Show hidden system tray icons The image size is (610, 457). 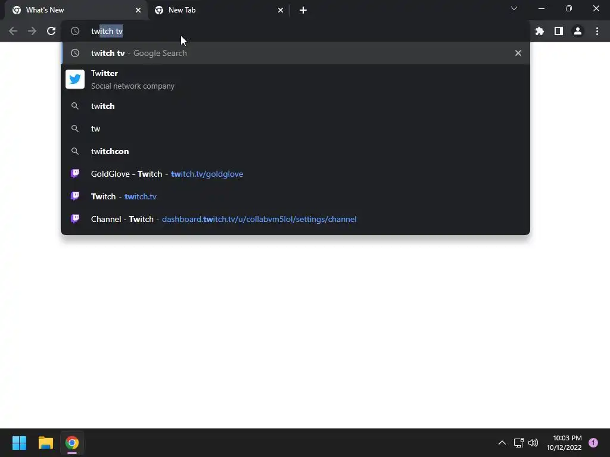click(x=502, y=443)
